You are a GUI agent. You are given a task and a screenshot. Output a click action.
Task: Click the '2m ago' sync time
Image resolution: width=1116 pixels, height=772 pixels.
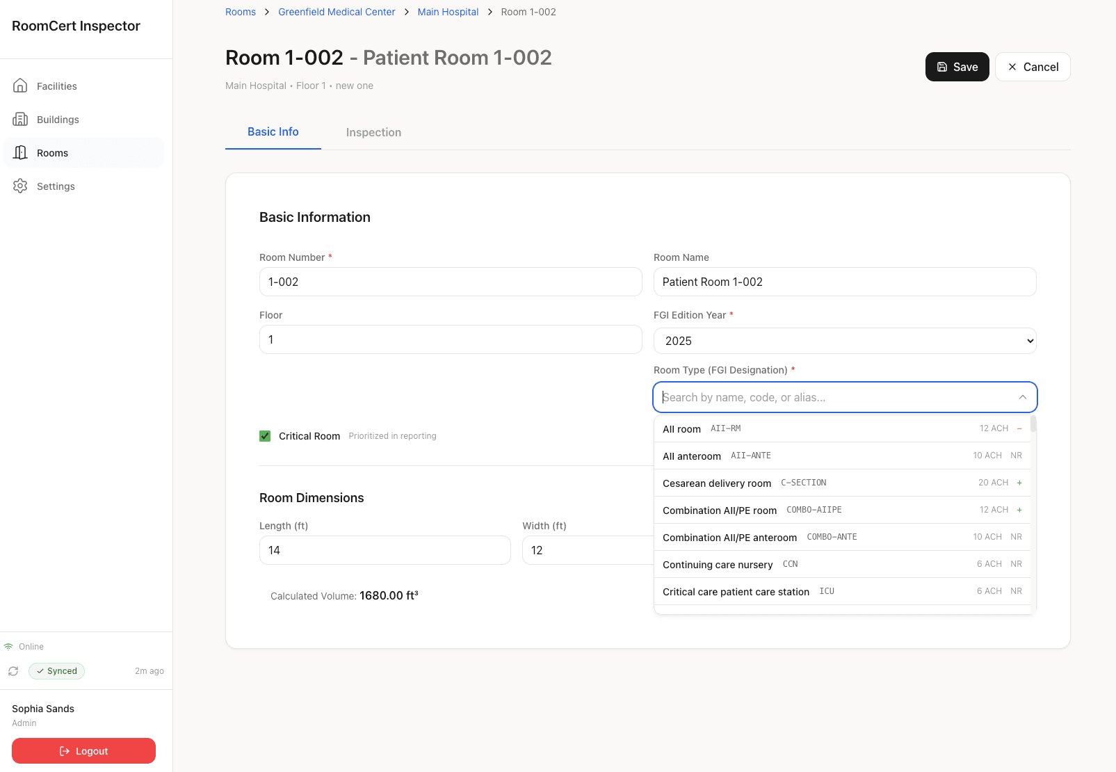click(149, 671)
